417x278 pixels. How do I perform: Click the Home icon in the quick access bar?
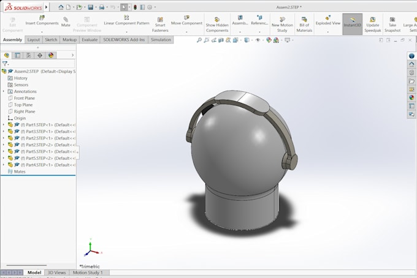(61, 7)
